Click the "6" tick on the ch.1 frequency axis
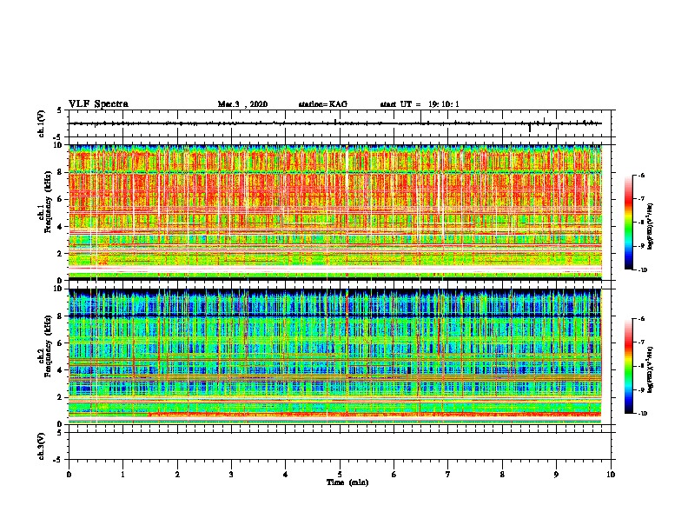Viewport: 688px width, 532px height. (x=61, y=199)
